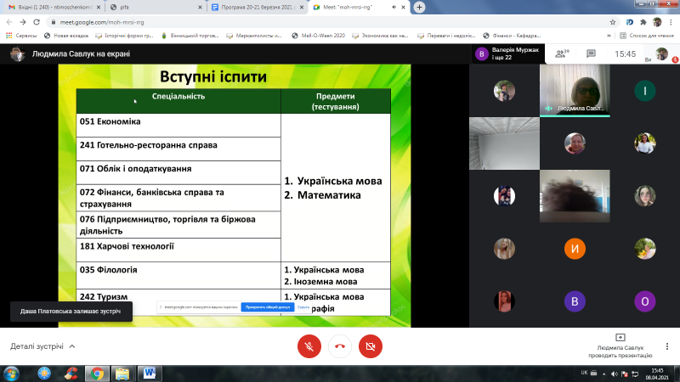Open the Meet more options three-dot menu
The height and width of the screenshot is (382, 680).
click(x=667, y=346)
